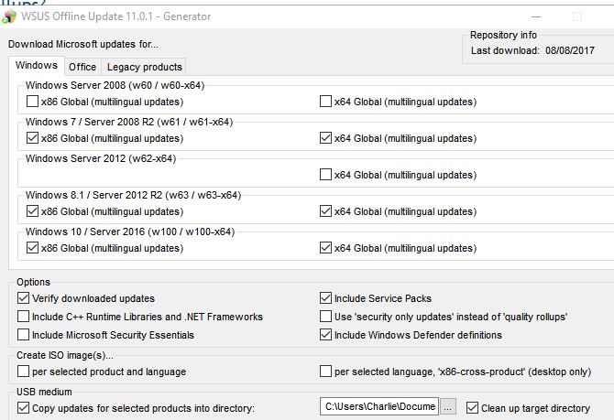Image resolution: width=614 pixels, height=420 pixels.
Task: Check Windows Server 2012 x64 Global updates
Action: click(326, 175)
